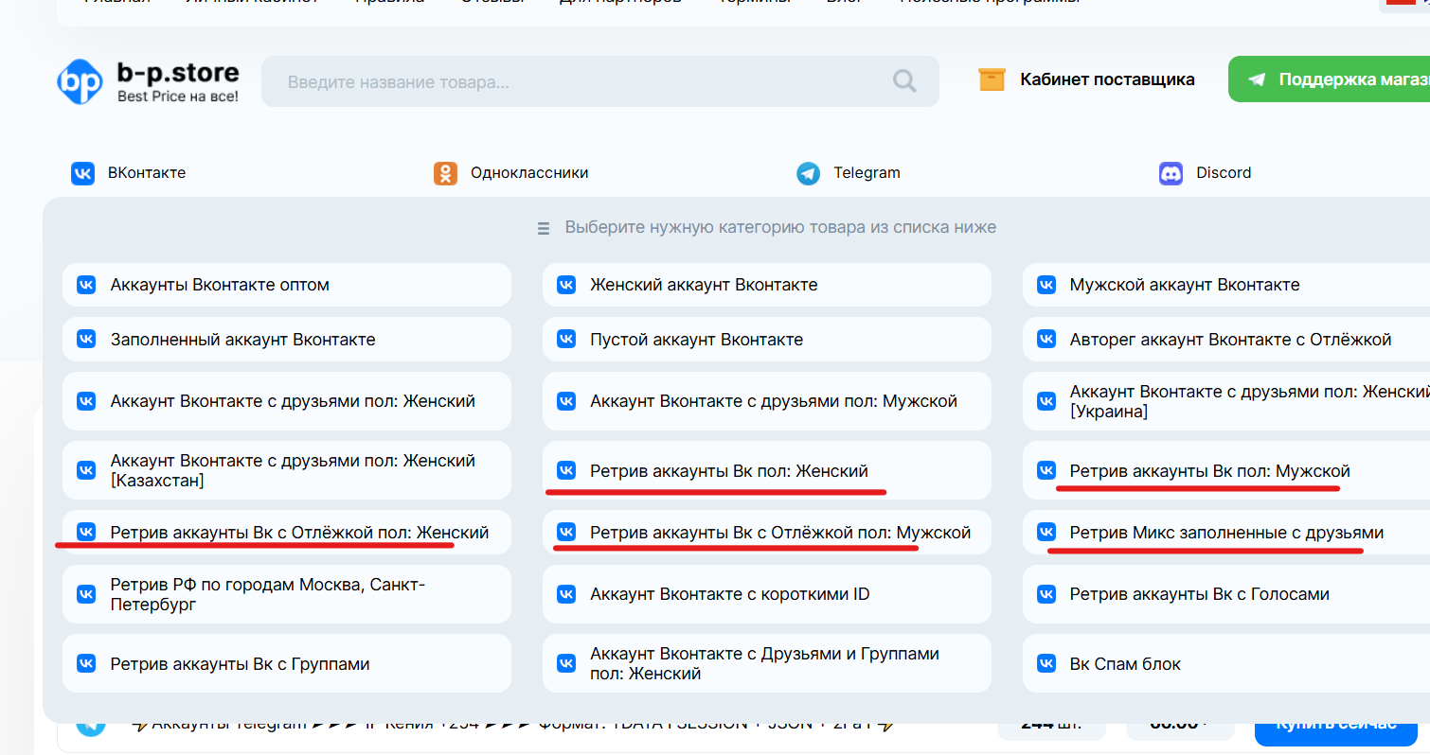
Task: Open the ВКонтакте category tab
Action: [129, 173]
